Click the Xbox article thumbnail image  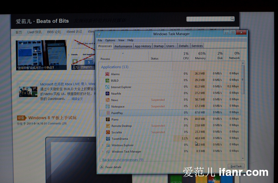click(28, 92)
